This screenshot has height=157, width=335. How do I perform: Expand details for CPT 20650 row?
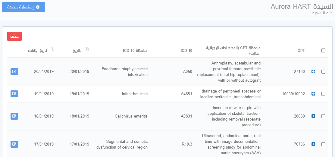(313, 116)
